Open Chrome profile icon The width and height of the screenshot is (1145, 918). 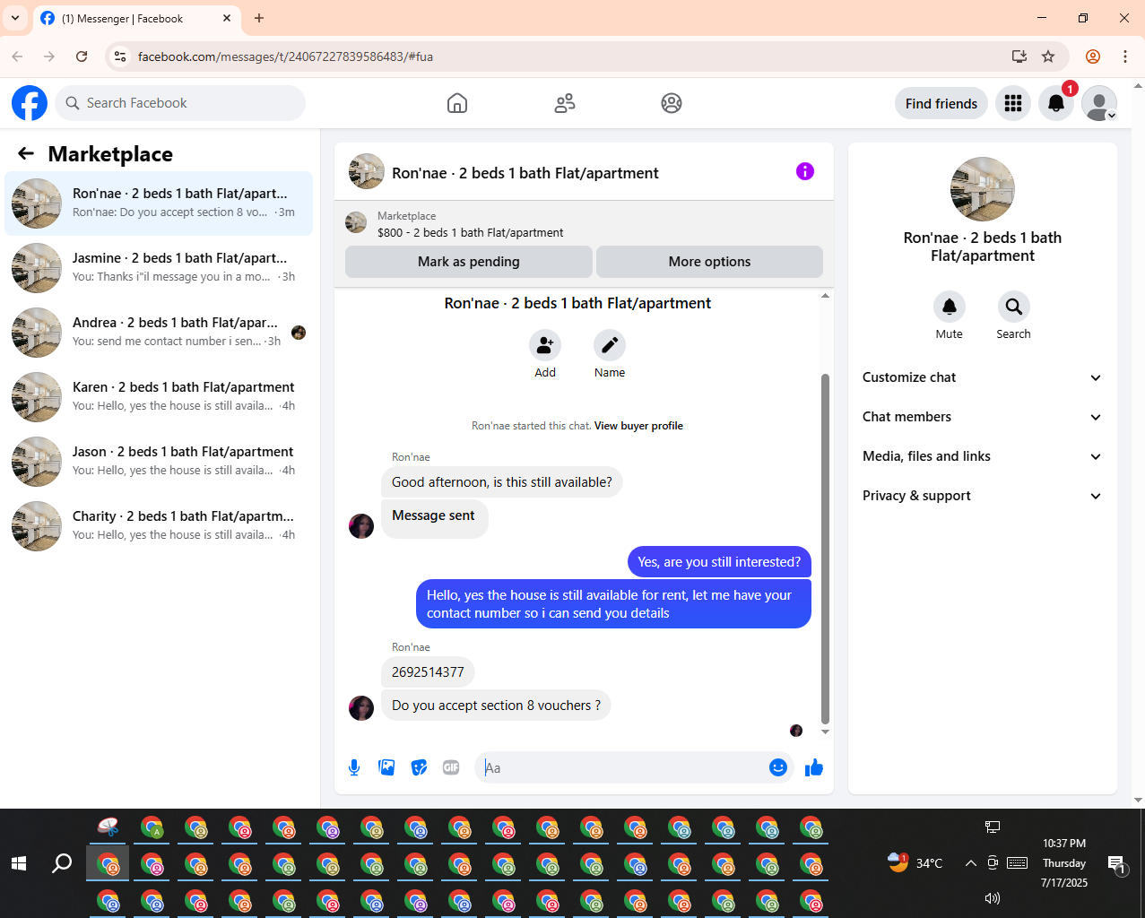pos(1093,56)
